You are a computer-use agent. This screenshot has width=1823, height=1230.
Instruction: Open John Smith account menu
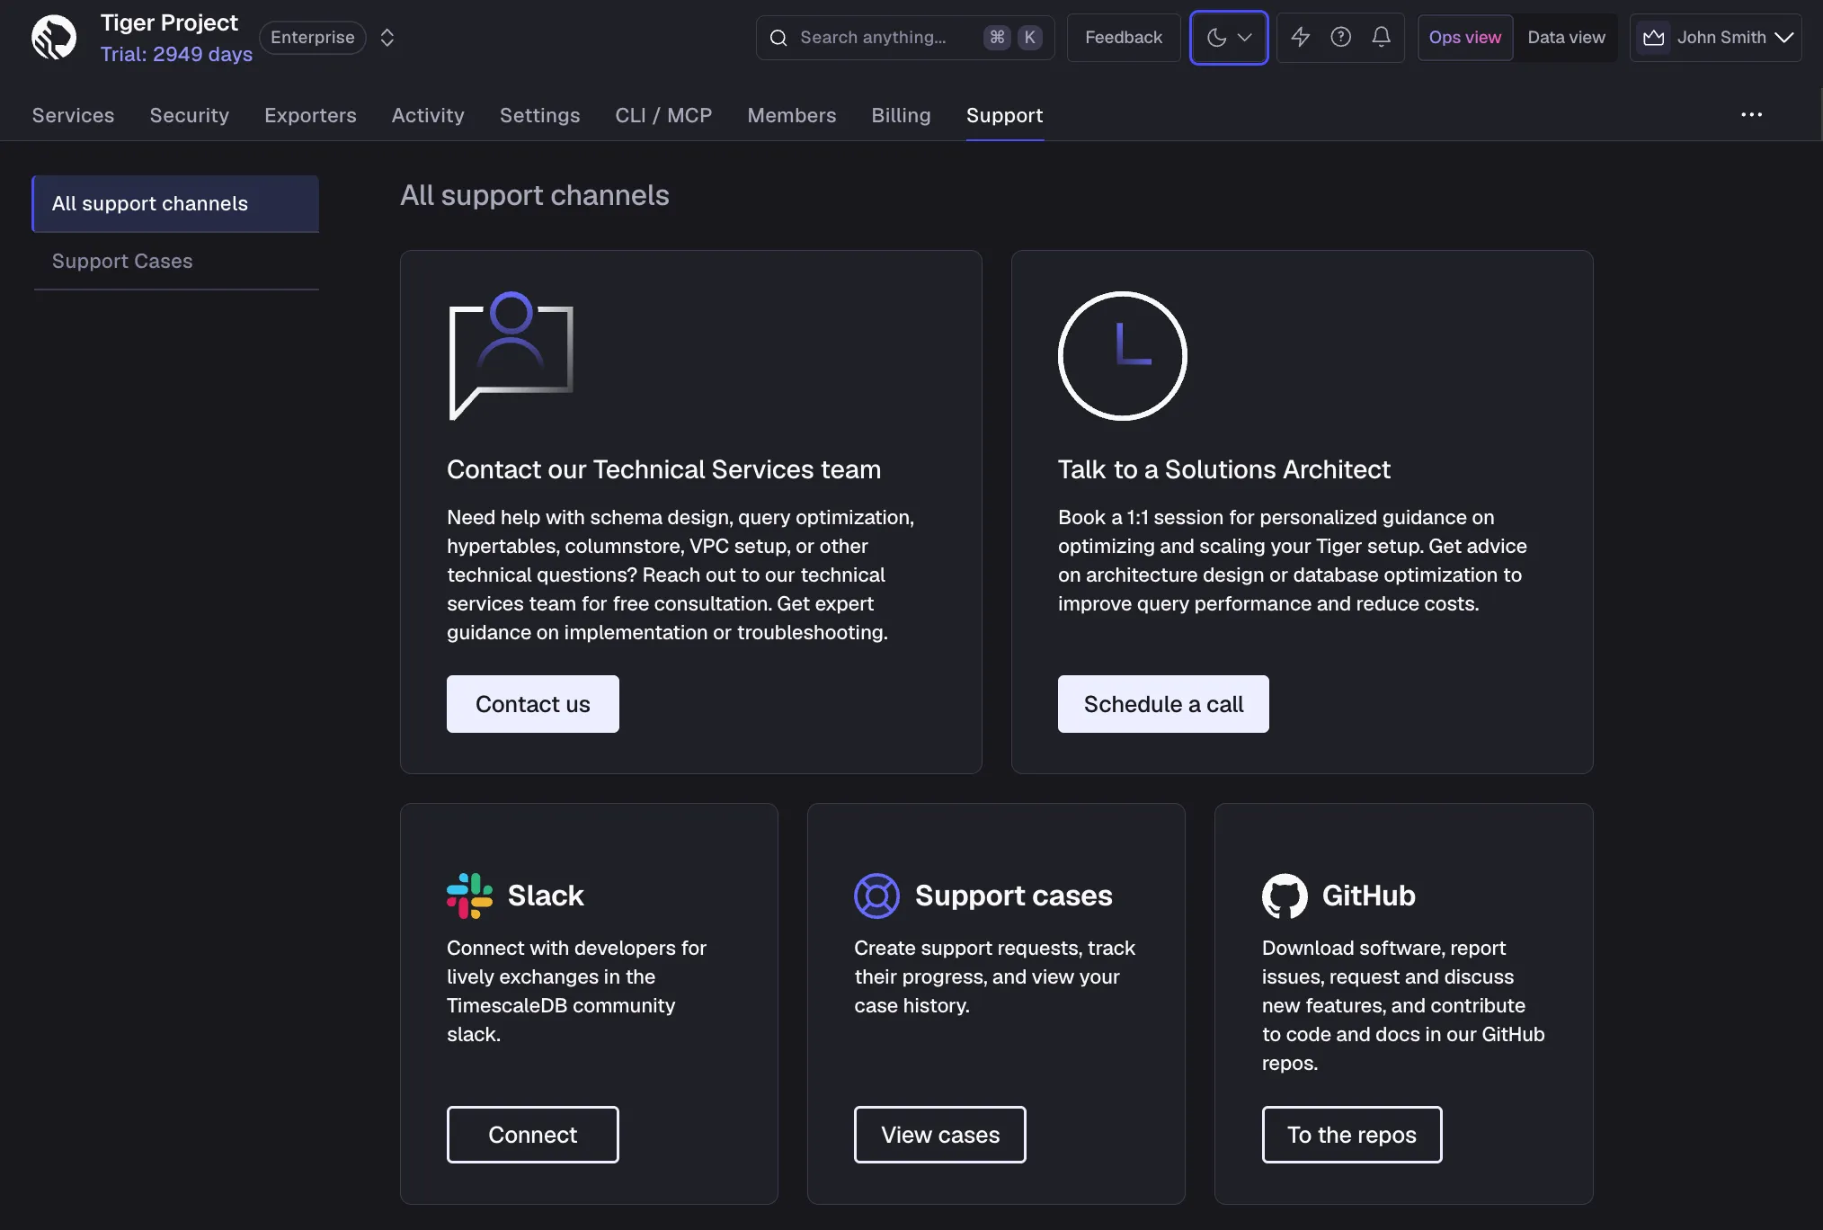pos(1715,38)
